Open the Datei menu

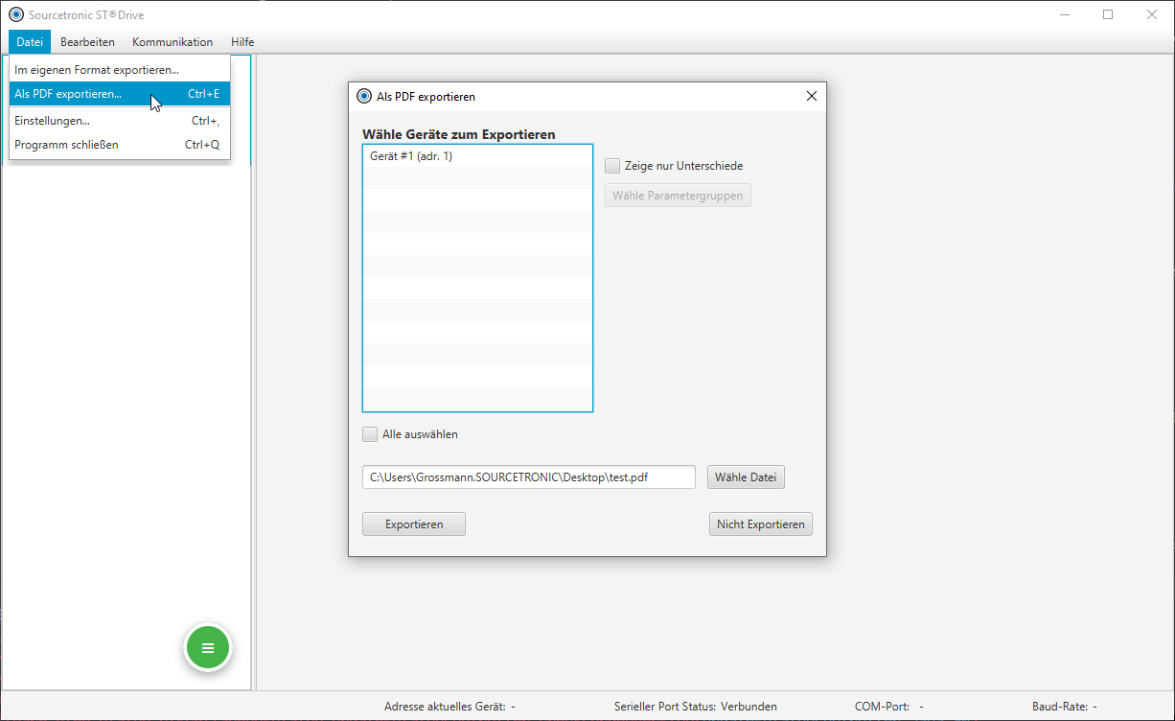[30, 42]
